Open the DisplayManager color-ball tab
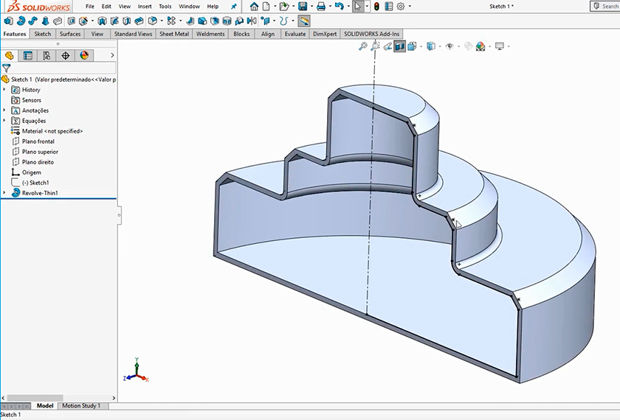 (x=84, y=55)
